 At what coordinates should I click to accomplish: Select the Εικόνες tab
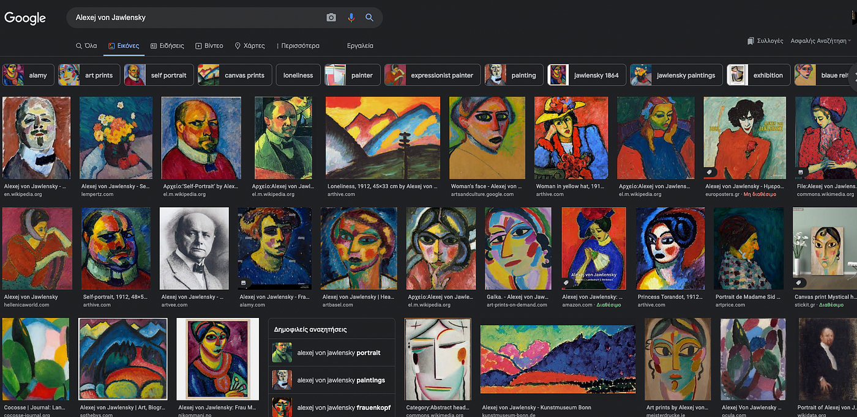pos(124,46)
